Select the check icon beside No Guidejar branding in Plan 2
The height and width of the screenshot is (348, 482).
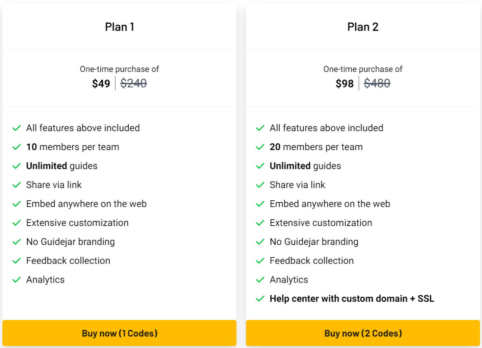tap(259, 242)
